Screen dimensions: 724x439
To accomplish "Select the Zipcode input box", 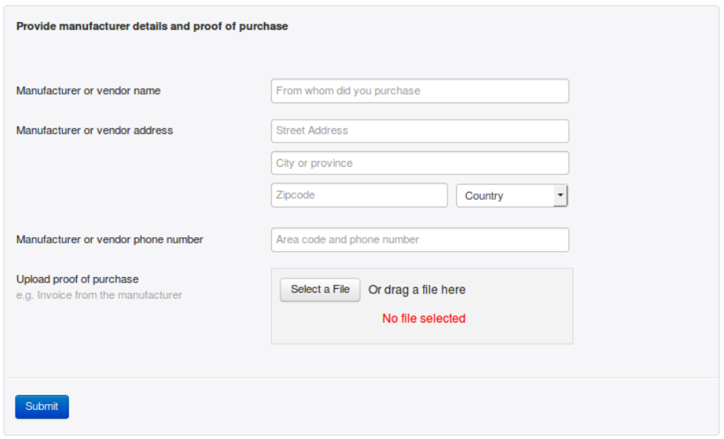I will (x=360, y=195).
